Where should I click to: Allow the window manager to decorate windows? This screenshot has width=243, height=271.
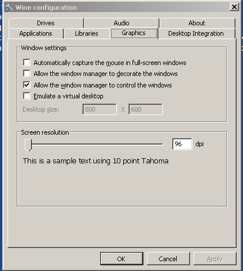click(26, 73)
